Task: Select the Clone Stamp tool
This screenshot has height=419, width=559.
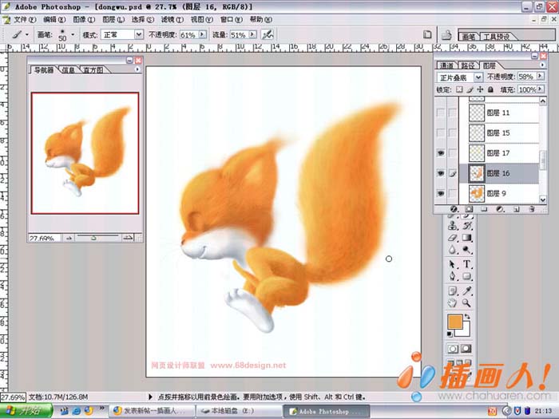Action: [453, 225]
